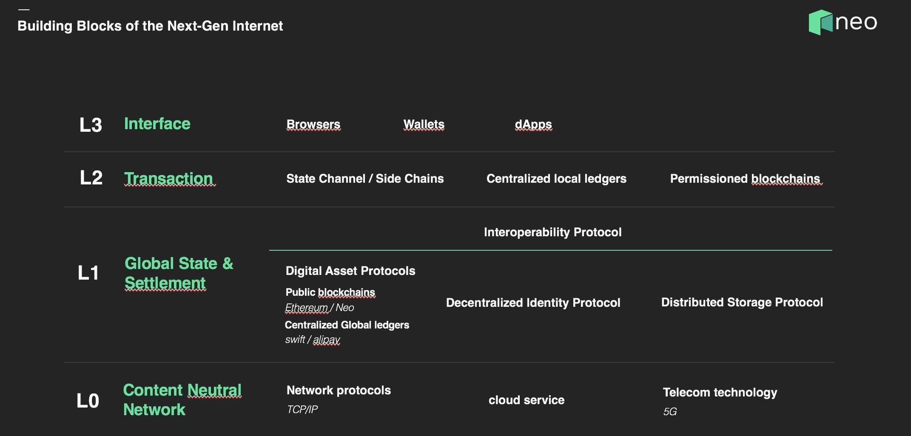Image resolution: width=911 pixels, height=436 pixels.
Task: Select the 'Wallets' label
Action: point(424,124)
